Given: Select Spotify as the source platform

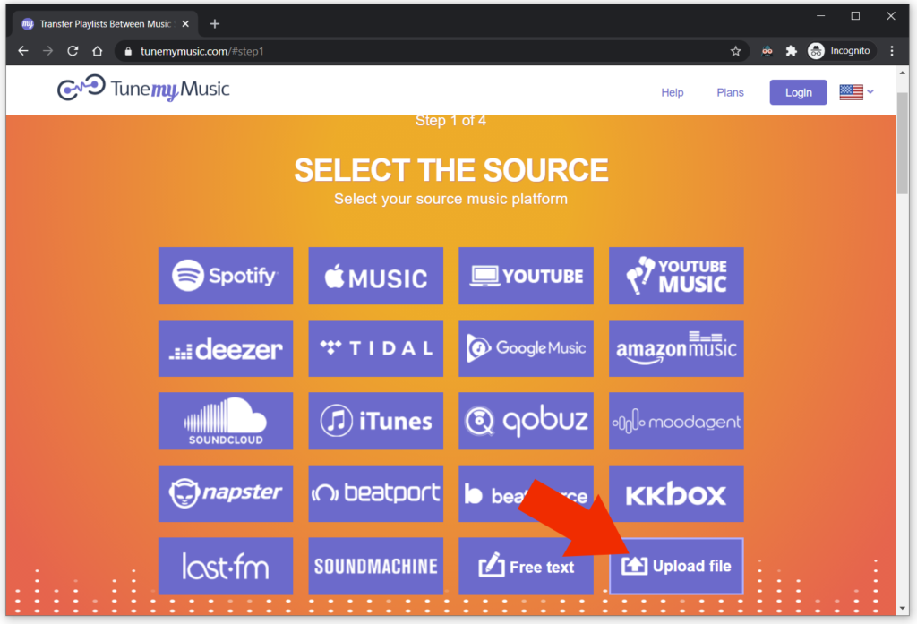Looking at the screenshot, I should (x=225, y=276).
